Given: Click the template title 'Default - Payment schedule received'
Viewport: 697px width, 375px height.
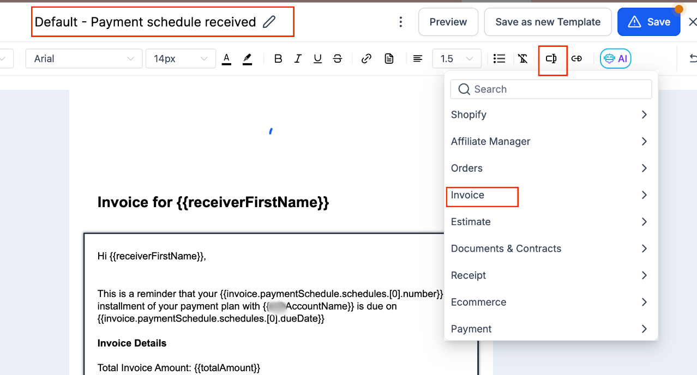Looking at the screenshot, I should click(x=145, y=22).
